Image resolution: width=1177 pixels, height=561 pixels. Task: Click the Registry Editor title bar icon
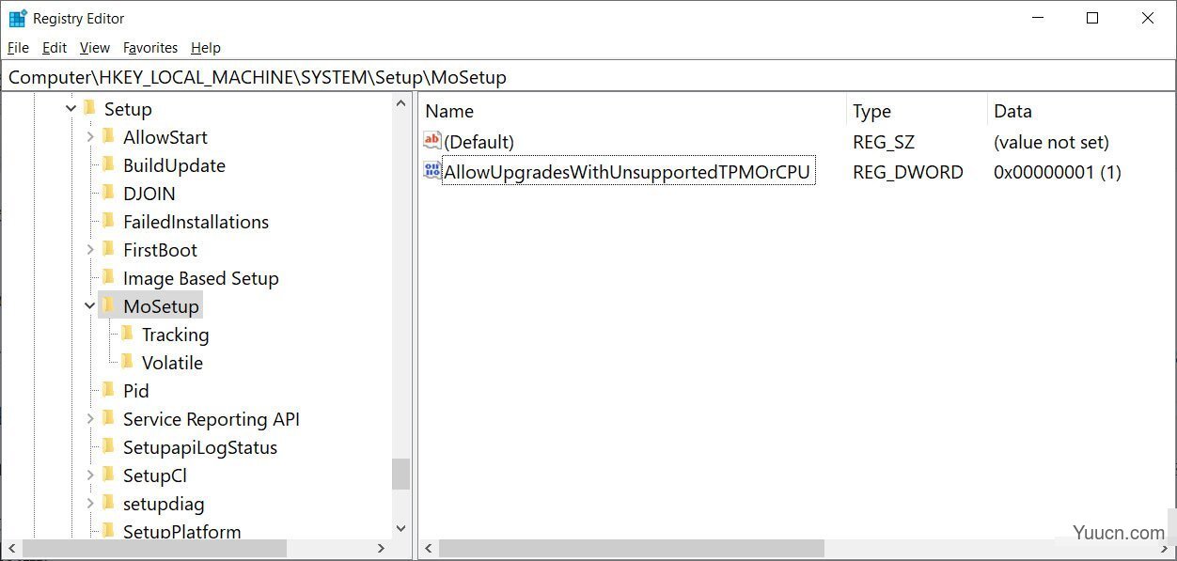click(18, 18)
